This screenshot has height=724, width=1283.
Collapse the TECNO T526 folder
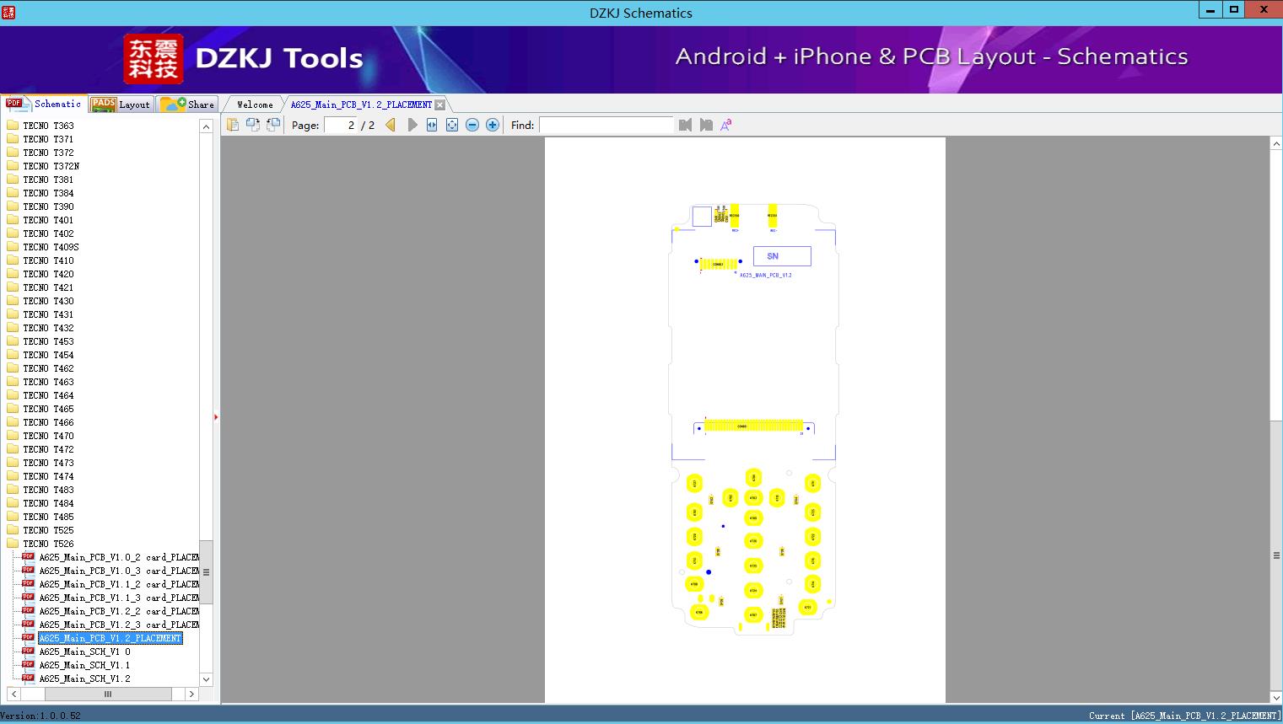48,544
